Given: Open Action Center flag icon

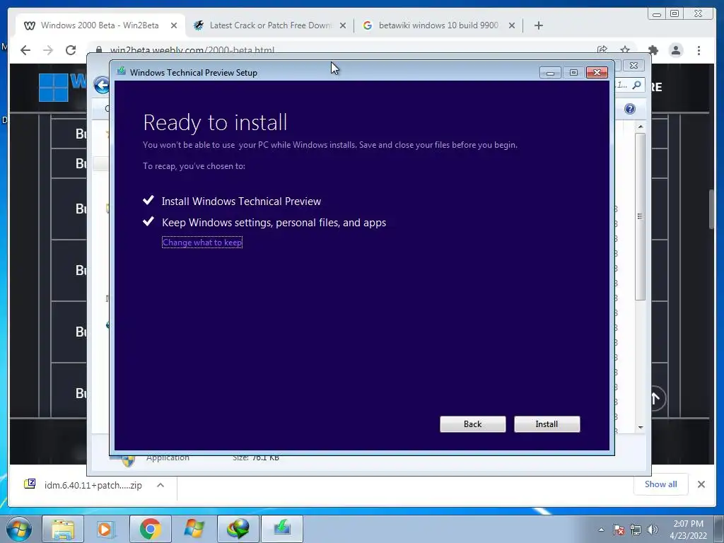Looking at the screenshot, I should coord(619,530).
